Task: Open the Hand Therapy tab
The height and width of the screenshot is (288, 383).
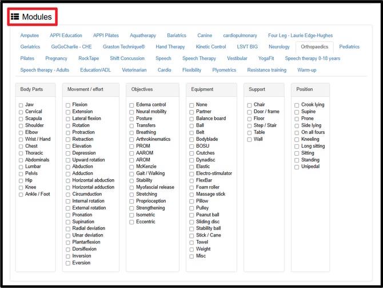Action: coord(170,47)
